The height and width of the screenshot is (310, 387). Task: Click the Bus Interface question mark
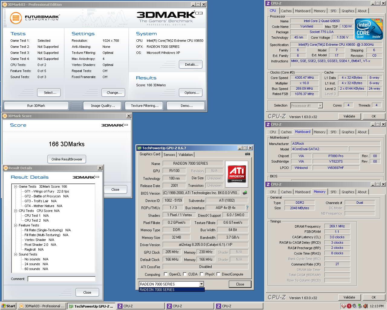click(247, 208)
